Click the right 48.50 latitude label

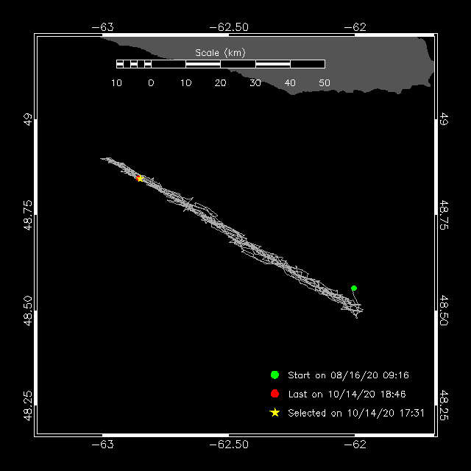pyautogui.click(x=444, y=311)
